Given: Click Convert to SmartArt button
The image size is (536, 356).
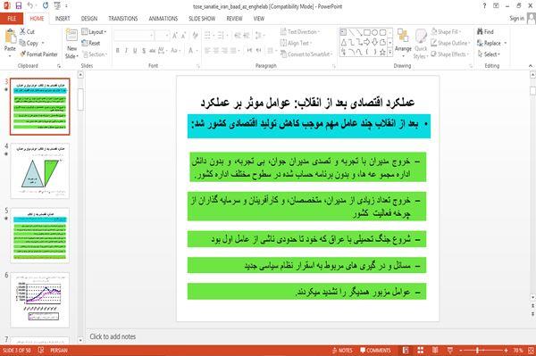Looking at the screenshot, I should tap(306, 54).
